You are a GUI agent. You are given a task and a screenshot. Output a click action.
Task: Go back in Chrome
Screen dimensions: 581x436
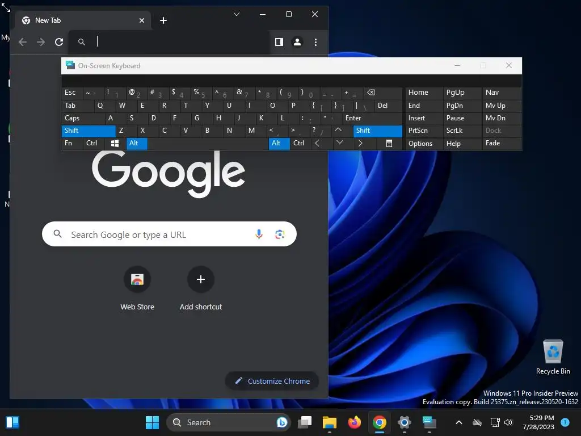tap(23, 42)
